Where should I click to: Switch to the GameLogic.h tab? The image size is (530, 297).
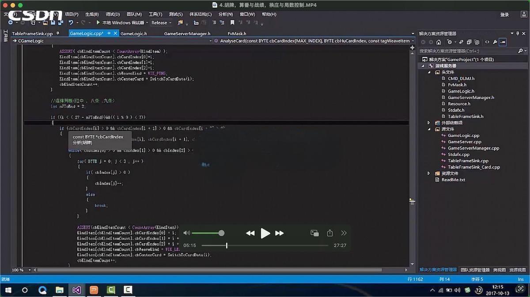tap(133, 33)
